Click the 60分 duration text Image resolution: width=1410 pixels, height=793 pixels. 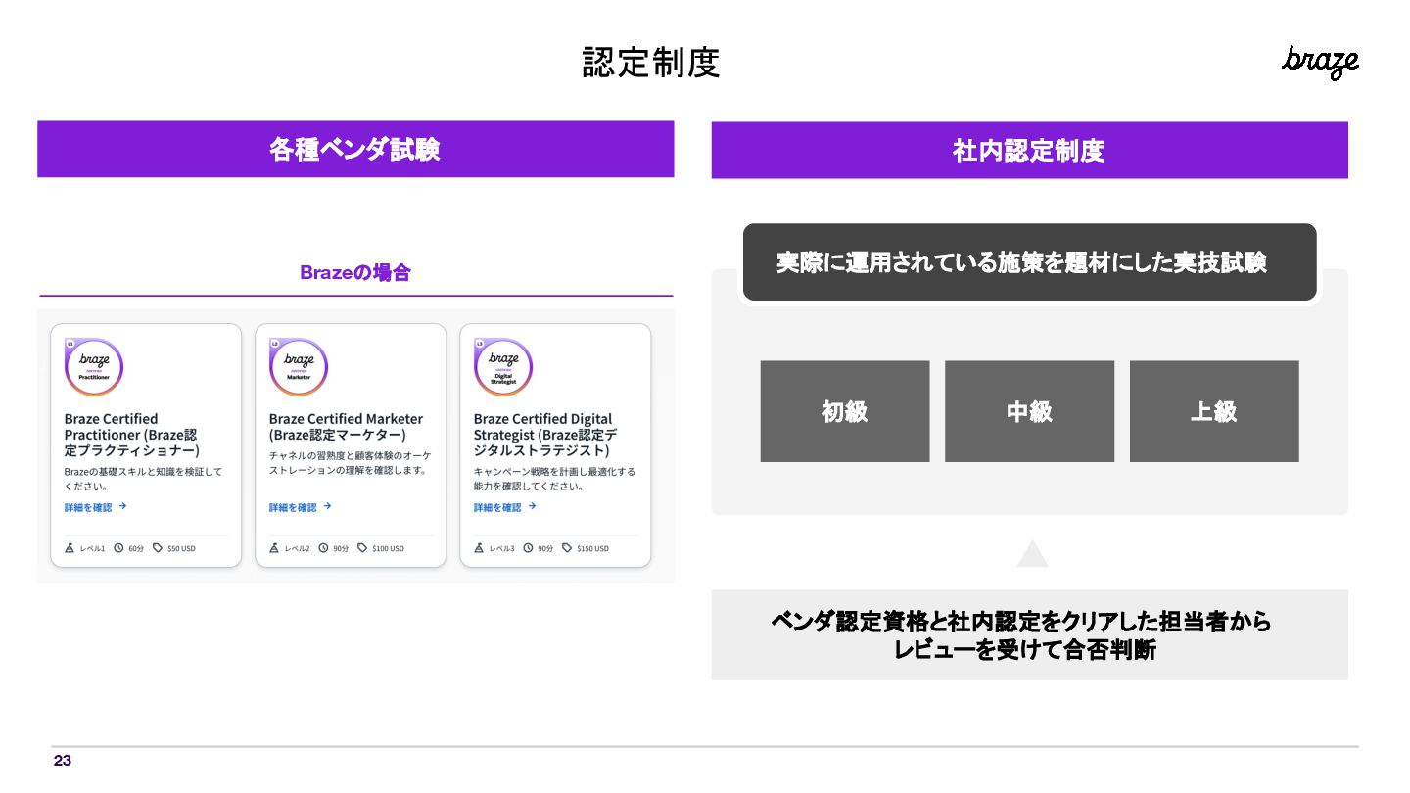click(136, 548)
